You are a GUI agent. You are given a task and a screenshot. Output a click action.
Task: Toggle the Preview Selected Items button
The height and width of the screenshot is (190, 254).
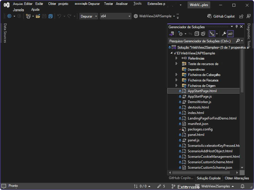pyautogui.click(x=230, y=34)
